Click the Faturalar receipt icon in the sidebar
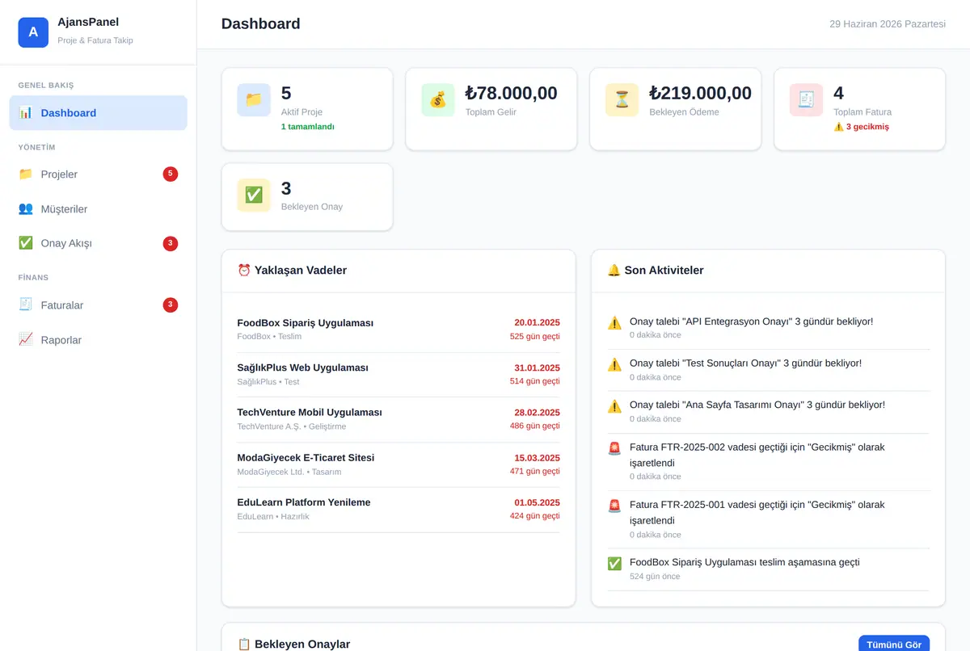This screenshot has width=970, height=651. tap(26, 304)
